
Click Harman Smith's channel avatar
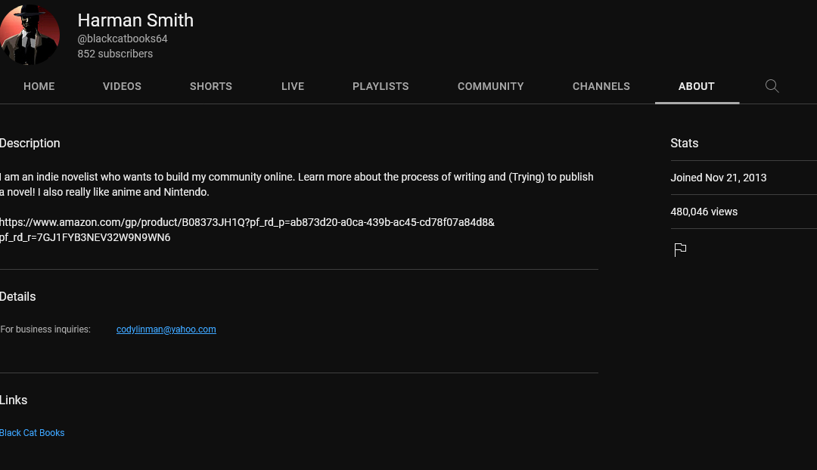click(x=30, y=35)
